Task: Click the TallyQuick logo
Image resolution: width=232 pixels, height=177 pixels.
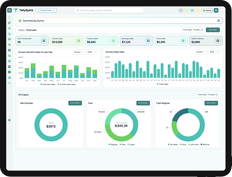Action: pos(24,10)
